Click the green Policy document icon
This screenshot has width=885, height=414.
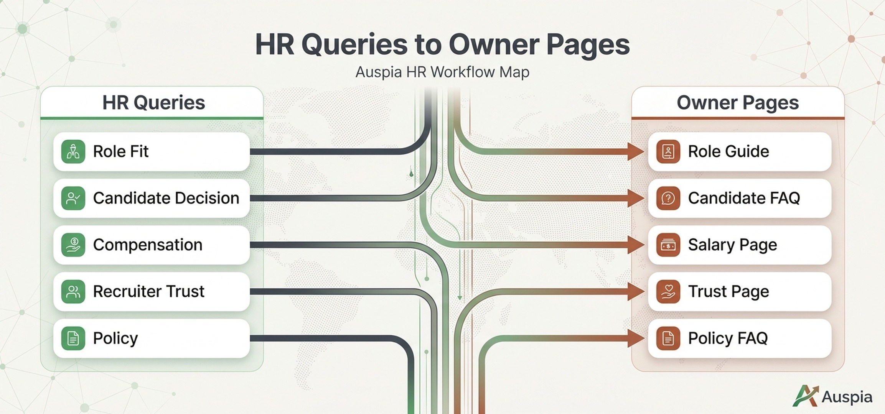pyautogui.click(x=73, y=338)
